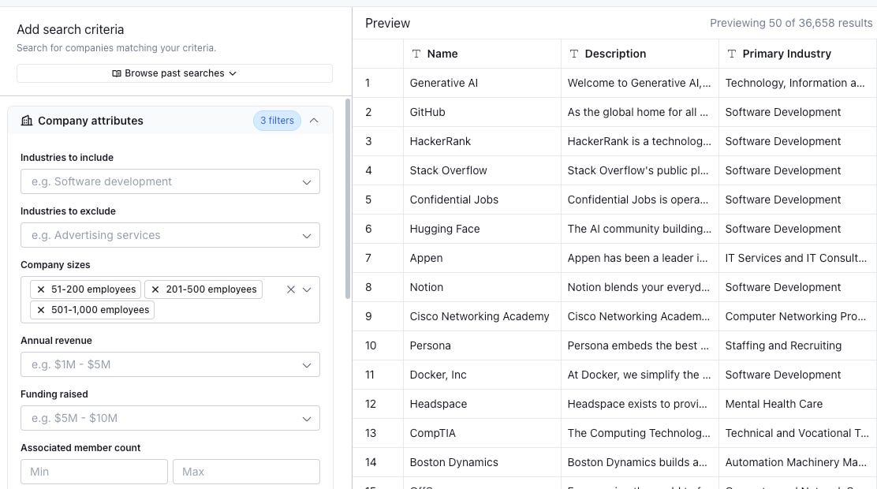Select the Persona name cell
The image size is (877, 489).
482,345
